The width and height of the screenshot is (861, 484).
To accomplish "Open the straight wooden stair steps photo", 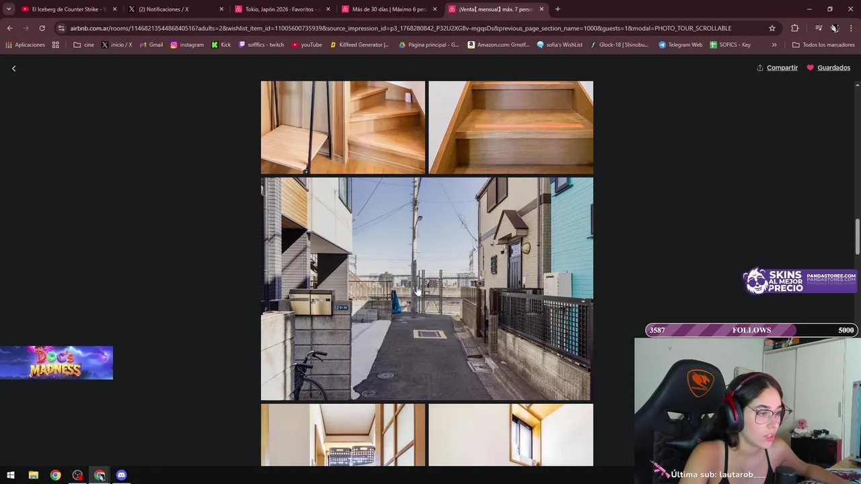I will [x=511, y=128].
